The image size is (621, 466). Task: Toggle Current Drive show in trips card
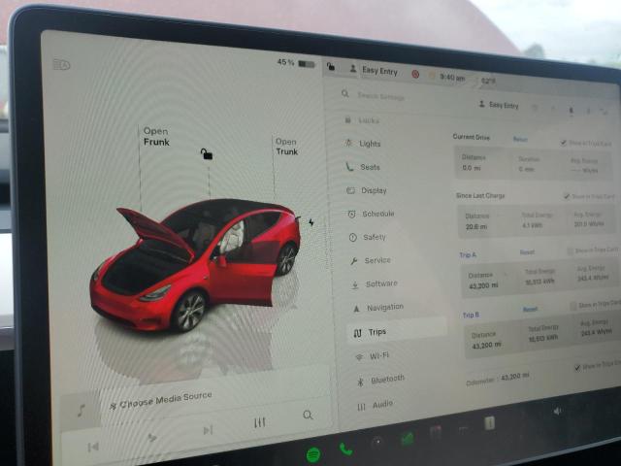564,143
